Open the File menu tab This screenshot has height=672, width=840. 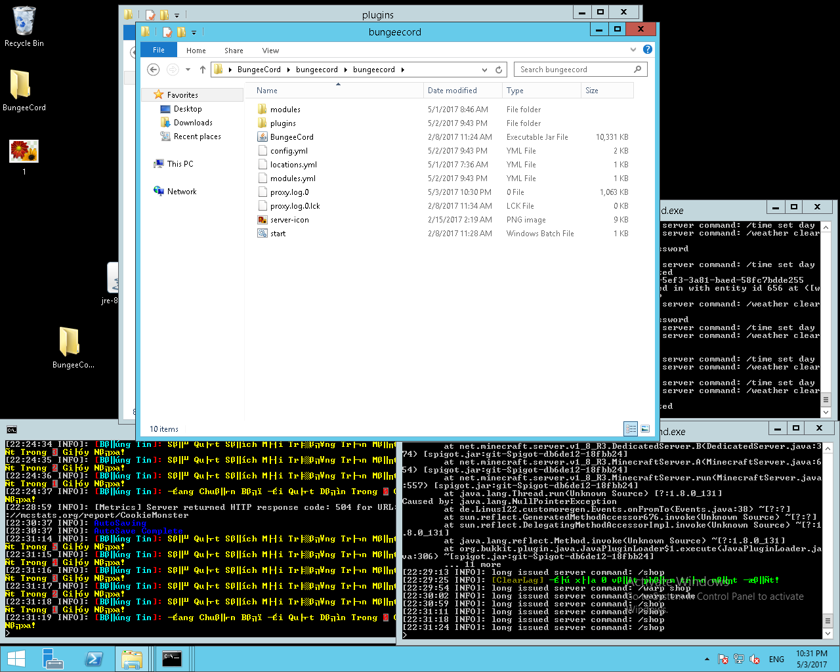tap(159, 50)
